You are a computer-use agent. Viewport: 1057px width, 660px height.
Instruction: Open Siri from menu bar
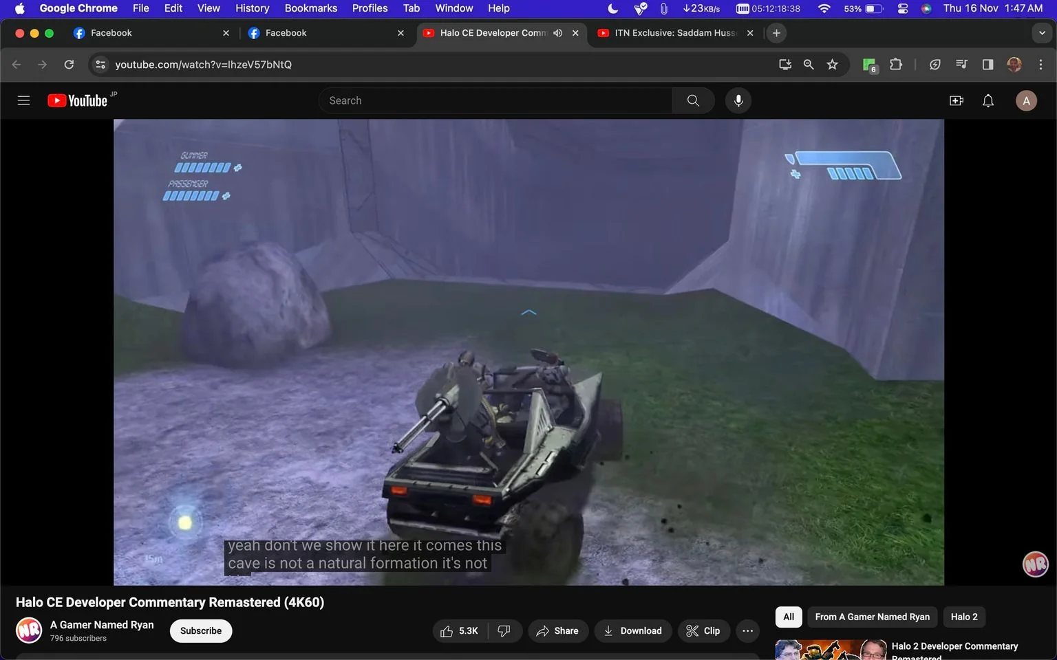(x=926, y=8)
